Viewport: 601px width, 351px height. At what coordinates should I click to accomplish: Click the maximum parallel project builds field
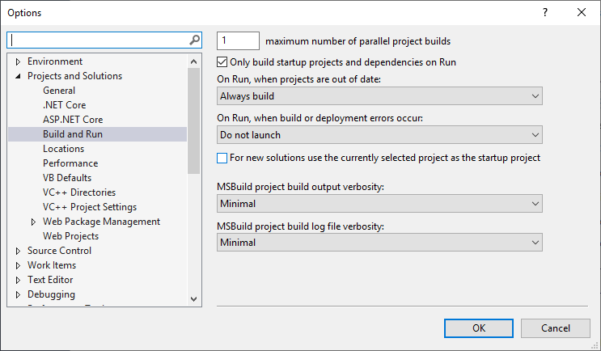click(238, 40)
